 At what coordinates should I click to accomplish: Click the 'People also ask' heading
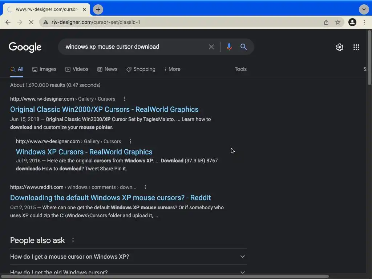(x=37, y=240)
